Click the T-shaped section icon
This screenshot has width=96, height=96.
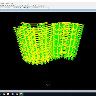click(x=20, y=8)
